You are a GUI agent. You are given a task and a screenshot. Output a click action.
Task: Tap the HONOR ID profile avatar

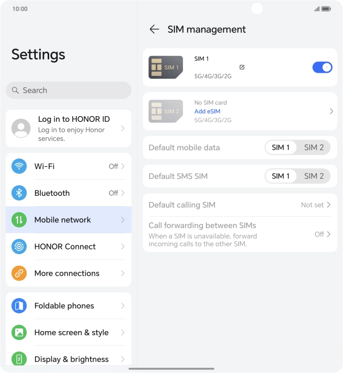click(21, 128)
